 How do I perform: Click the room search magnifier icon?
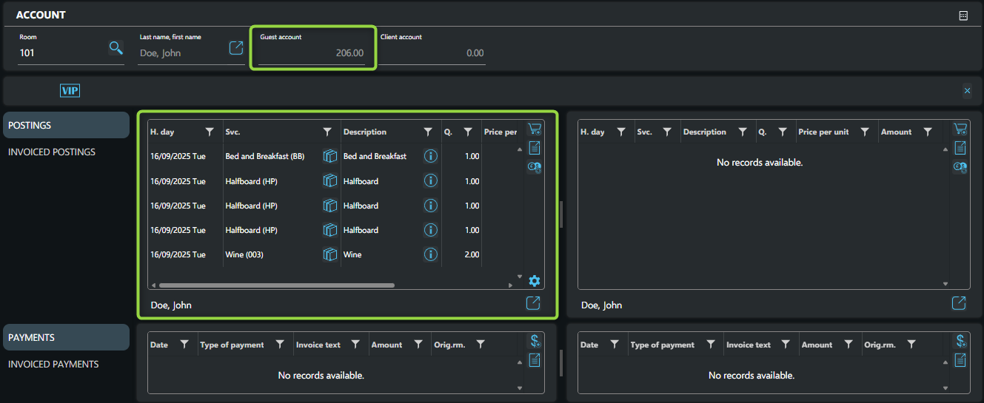[x=116, y=48]
